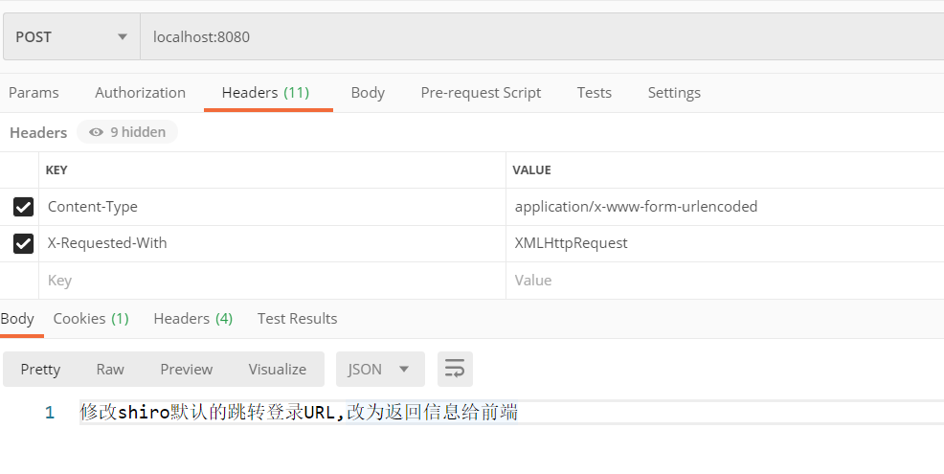
Task: Open the request Body tab
Action: (368, 93)
